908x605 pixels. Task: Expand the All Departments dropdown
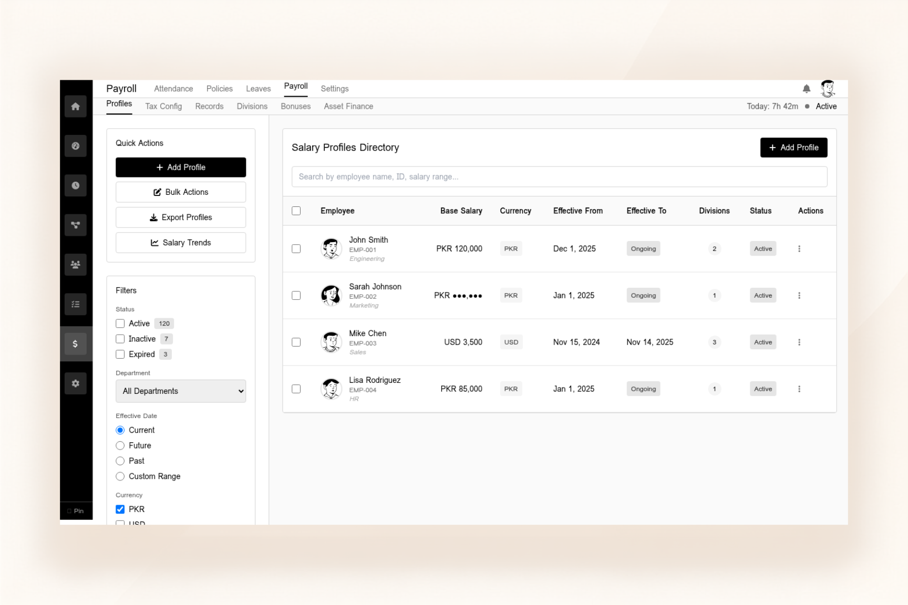tap(181, 391)
